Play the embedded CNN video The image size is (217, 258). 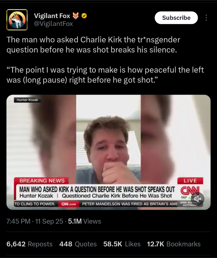(108, 152)
